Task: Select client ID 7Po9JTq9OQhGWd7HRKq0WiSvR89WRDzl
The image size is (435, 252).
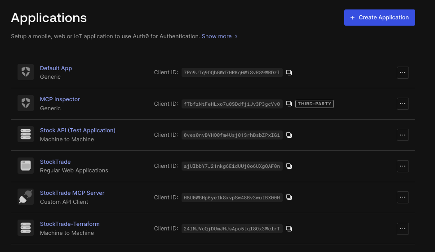Action: pyautogui.click(x=232, y=72)
